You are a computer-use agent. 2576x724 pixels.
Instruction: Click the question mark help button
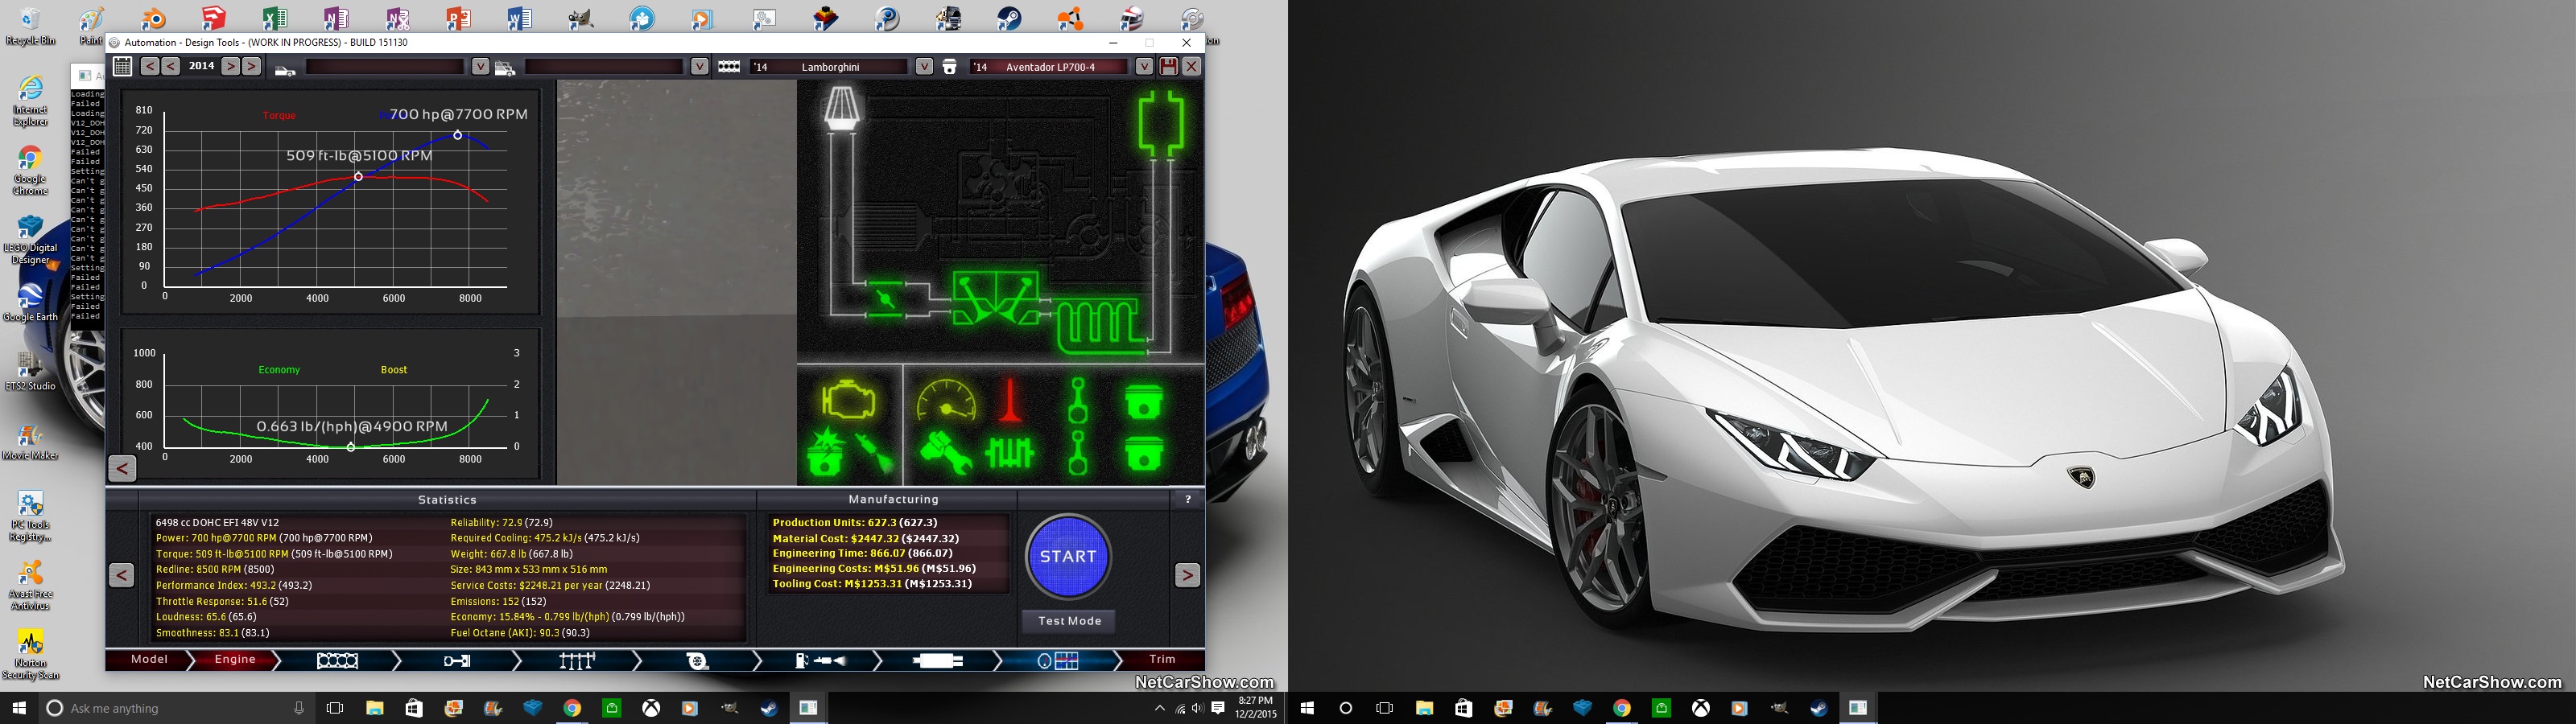tap(1188, 499)
